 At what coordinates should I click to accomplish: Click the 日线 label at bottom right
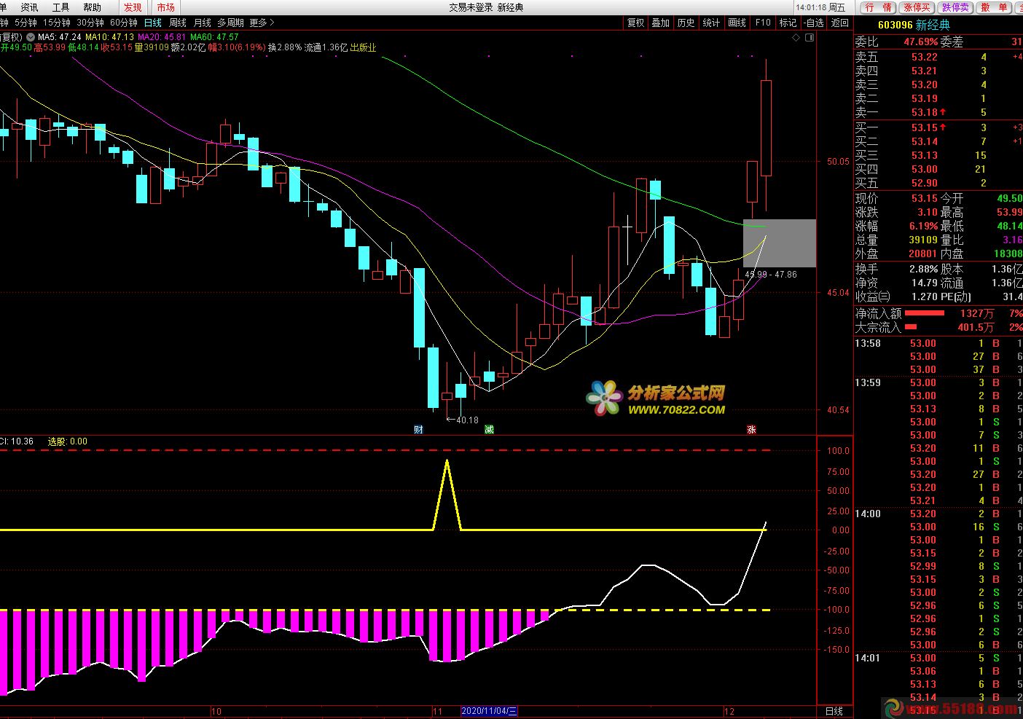tap(834, 711)
